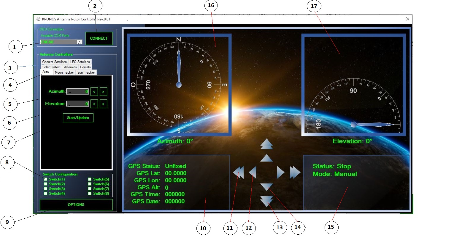The width and height of the screenshot is (454, 245).
Task: Click the 'GPS Status:' label
Action: pyautogui.click(x=144, y=166)
